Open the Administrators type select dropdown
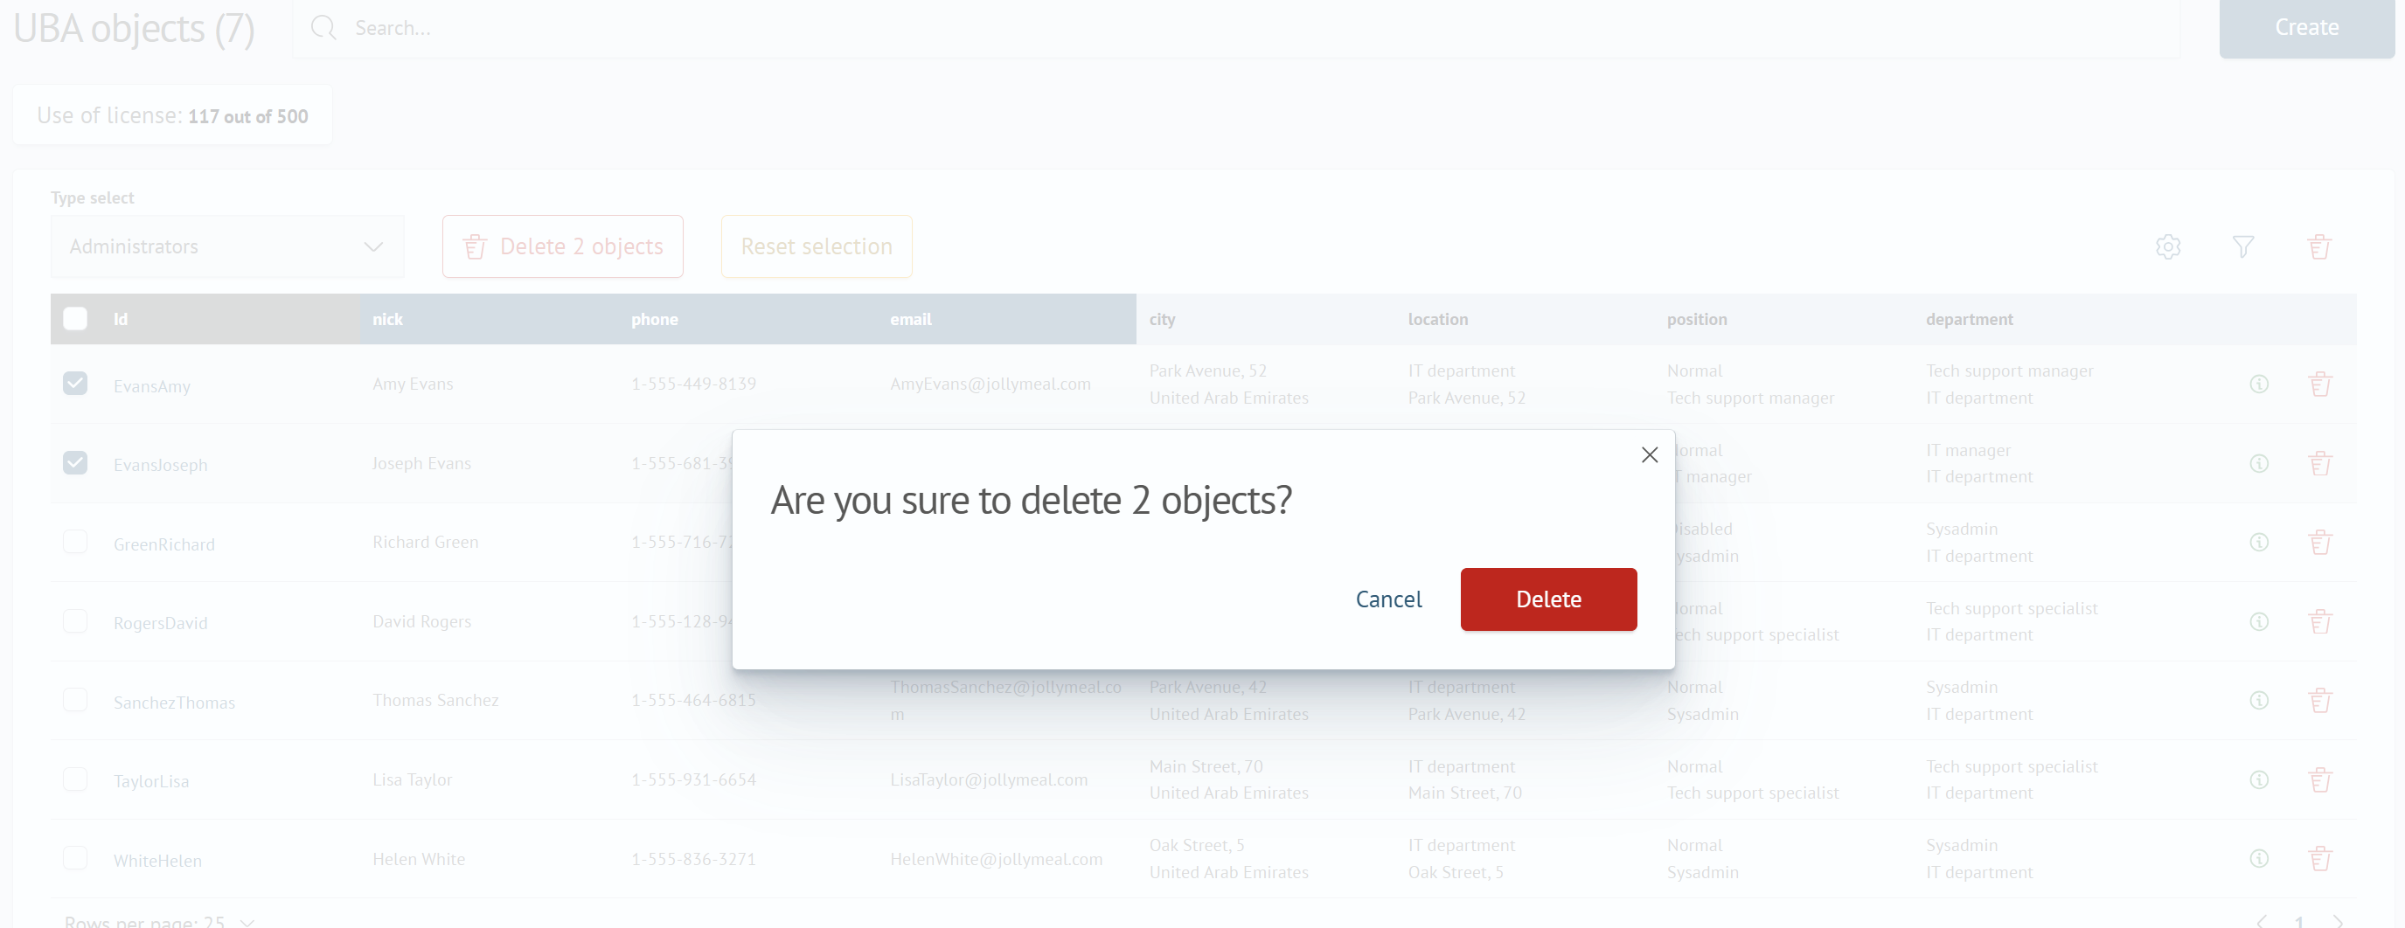Screen dimensions: 2405x928 (227, 246)
